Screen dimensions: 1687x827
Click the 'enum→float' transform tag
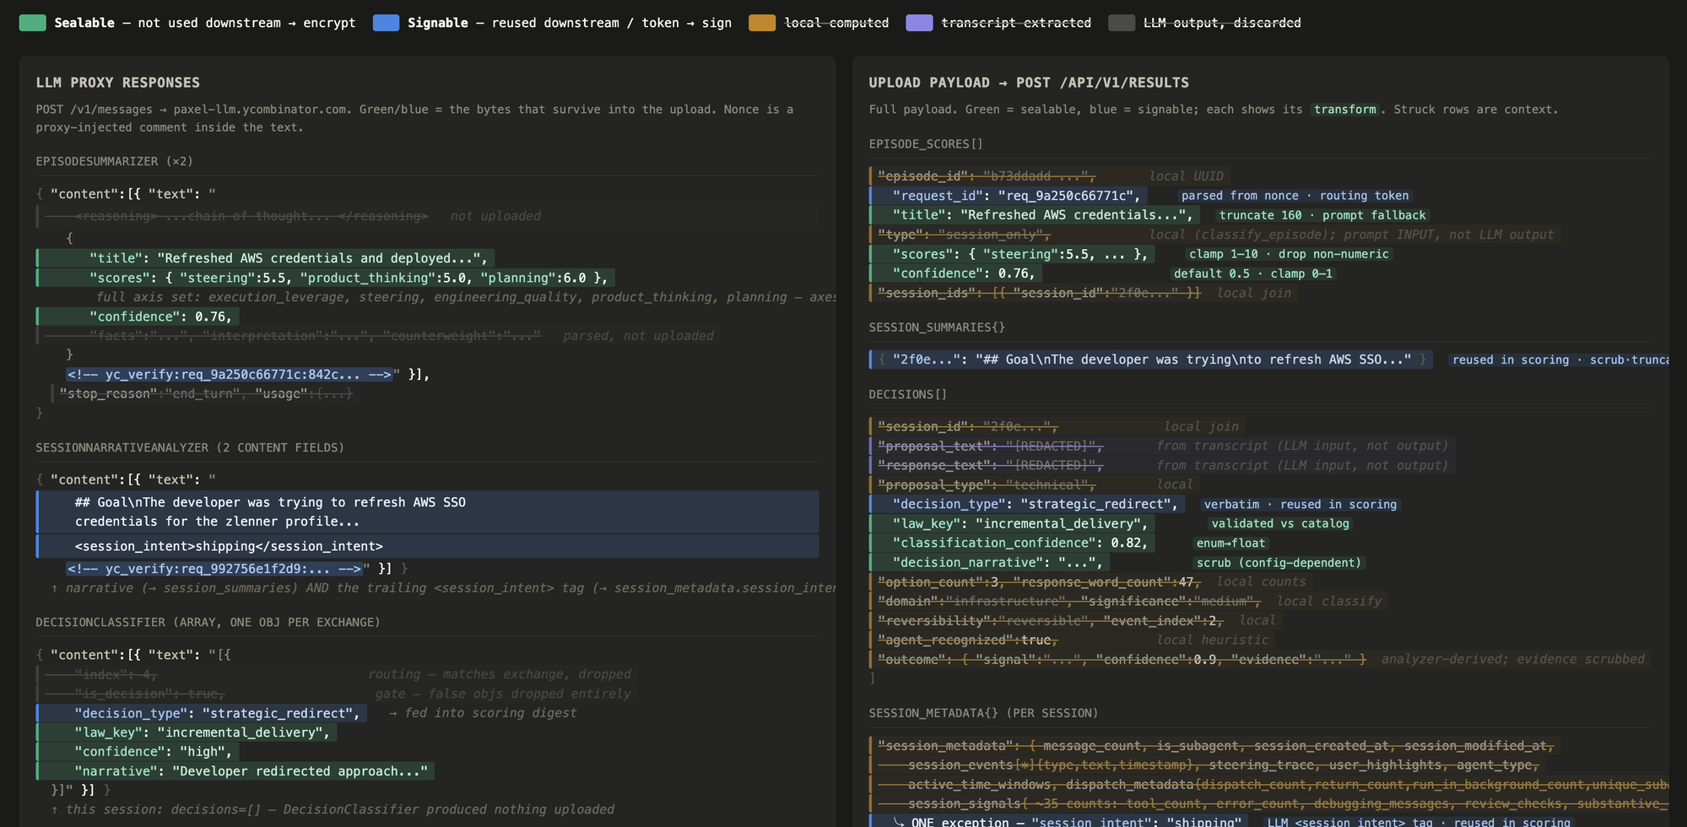click(1230, 543)
